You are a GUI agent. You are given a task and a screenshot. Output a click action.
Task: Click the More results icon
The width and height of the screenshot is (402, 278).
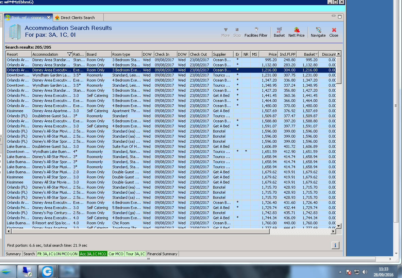225,32
